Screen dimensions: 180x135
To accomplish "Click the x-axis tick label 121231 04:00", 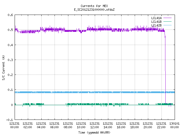I will (x=41, y=125).
